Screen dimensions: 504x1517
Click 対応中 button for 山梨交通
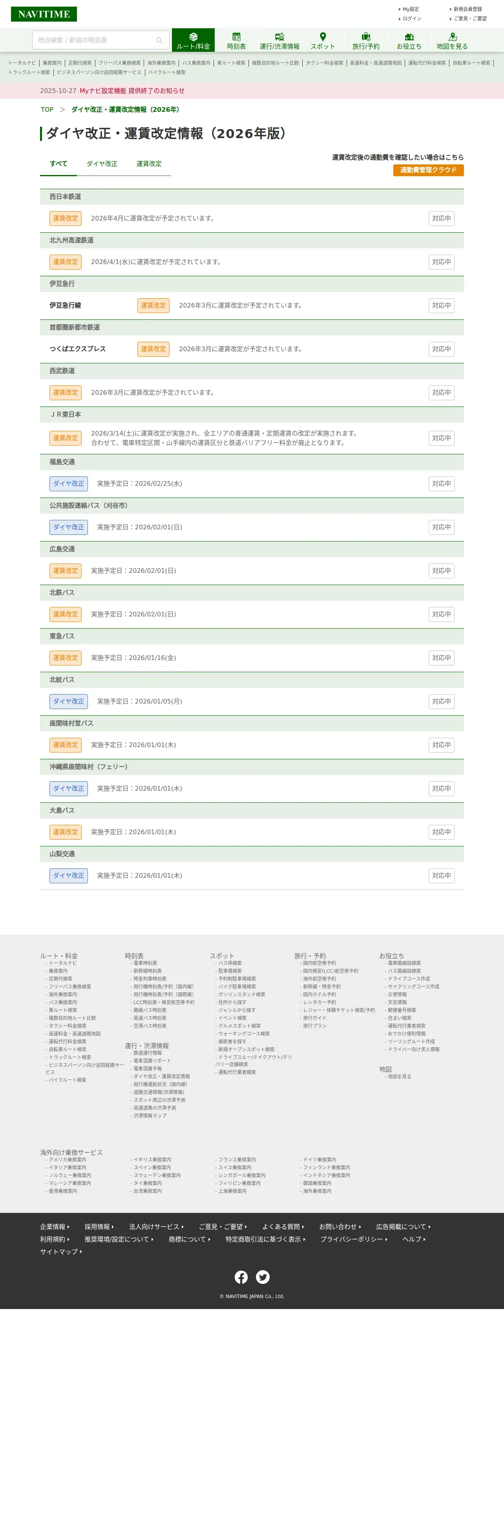pyautogui.click(x=441, y=876)
